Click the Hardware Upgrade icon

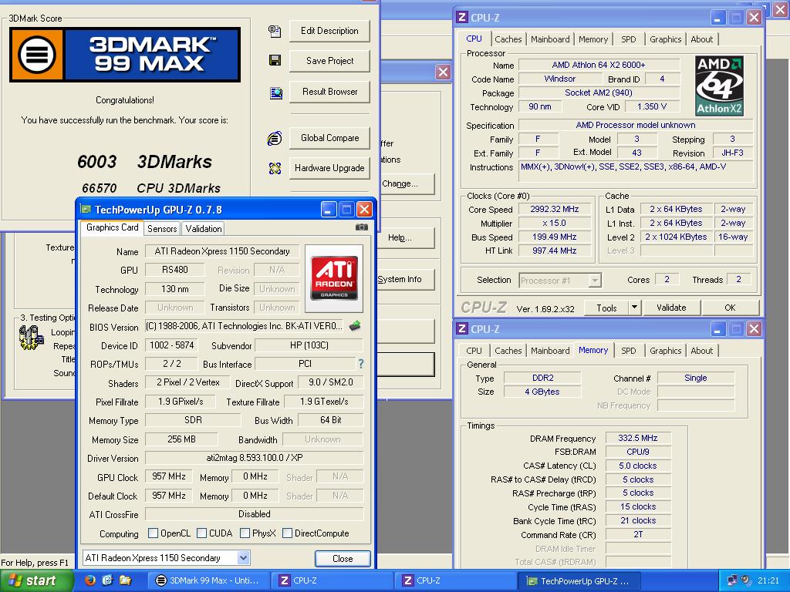click(x=275, y=168)
